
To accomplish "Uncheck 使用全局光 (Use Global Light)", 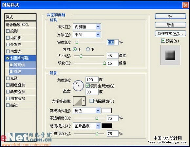I will click(87, 86).
